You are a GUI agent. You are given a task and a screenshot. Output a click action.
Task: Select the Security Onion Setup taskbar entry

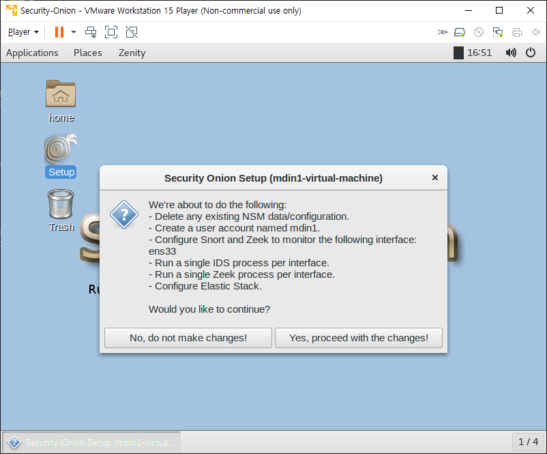91,442
